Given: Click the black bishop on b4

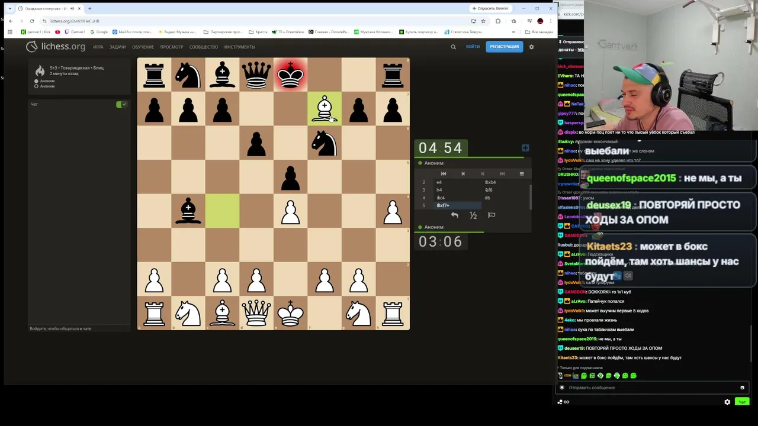Looking at the screenshot, I should [188, 211].
